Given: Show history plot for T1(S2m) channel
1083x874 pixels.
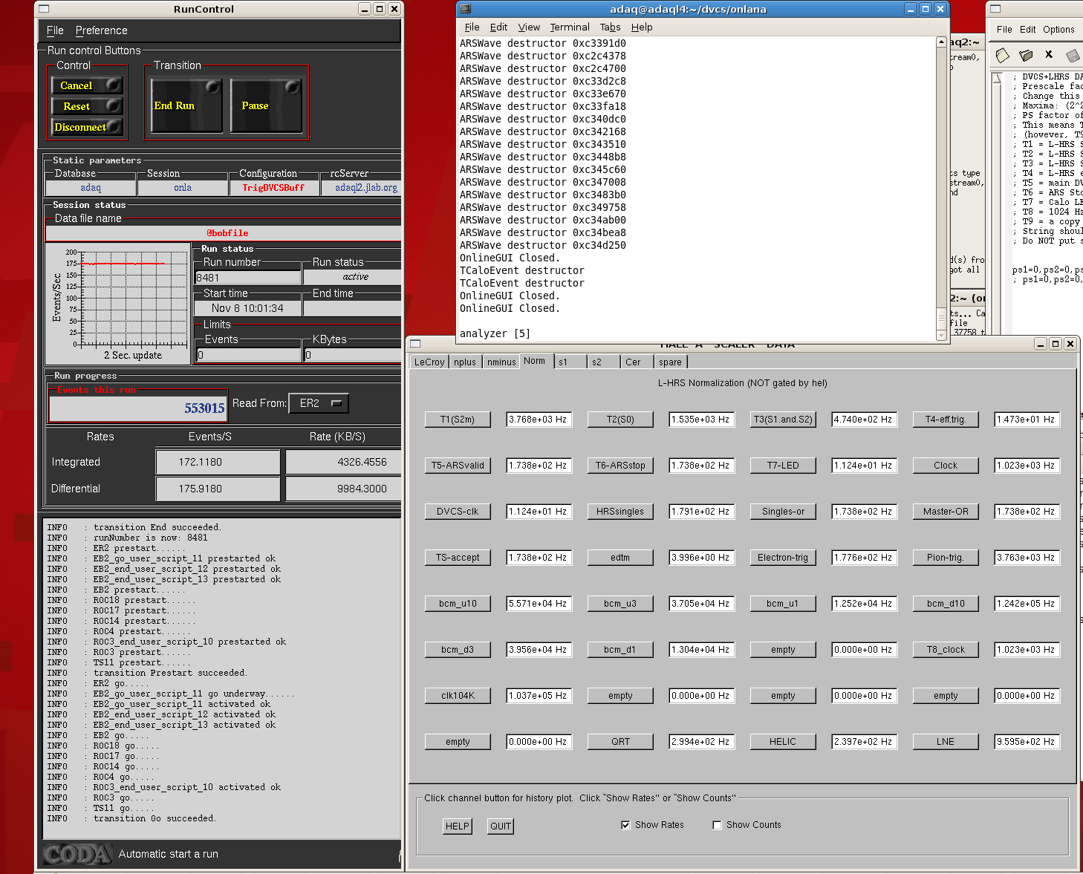Looking at the screenshot, I should pos(458,420).
